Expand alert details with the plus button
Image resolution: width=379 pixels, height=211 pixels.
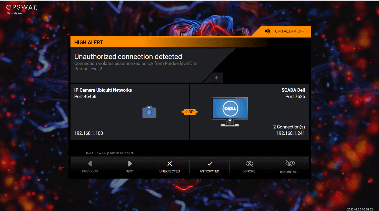pyautogui.click(x=217, y=78)
